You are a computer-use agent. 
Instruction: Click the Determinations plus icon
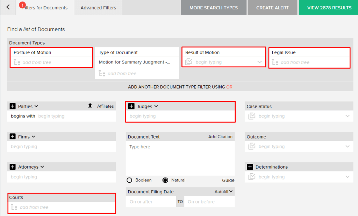pyautogui.click(x=250, y=167)
